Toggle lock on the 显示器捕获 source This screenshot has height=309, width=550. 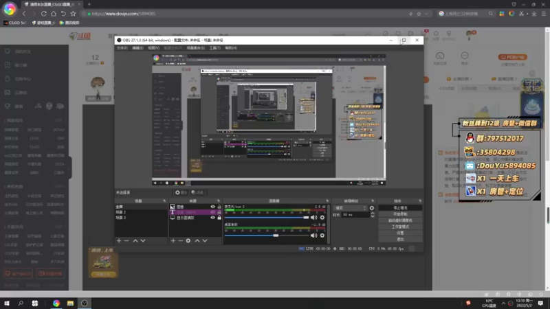click(219, 218)
